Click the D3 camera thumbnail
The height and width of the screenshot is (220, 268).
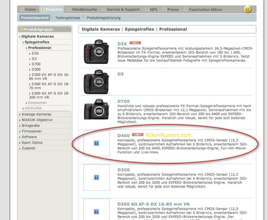[x=96, y=82]
